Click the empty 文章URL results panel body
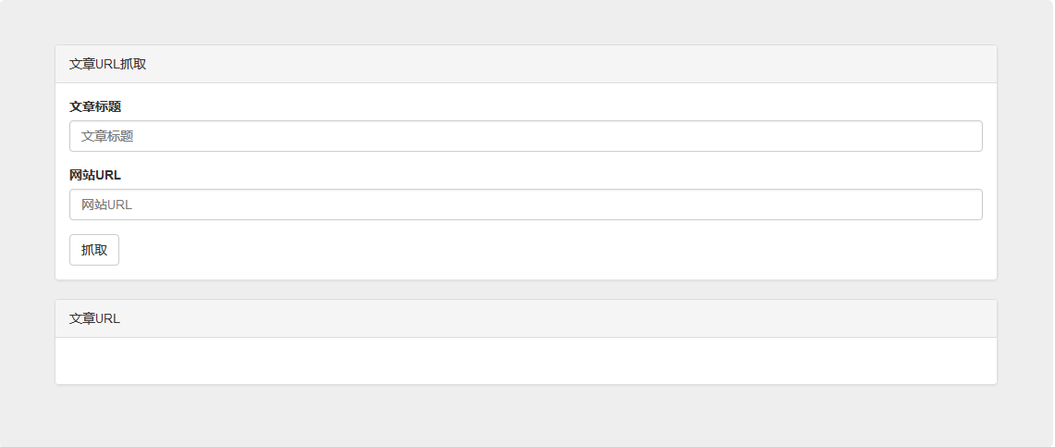1055x447 pixels. coord(525,360)
